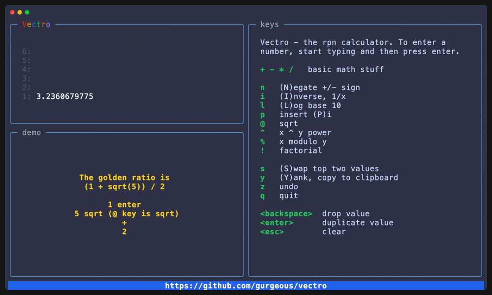Click the insert Pi (p) shortcut
The image size is (492, 295).
(284, 114)
